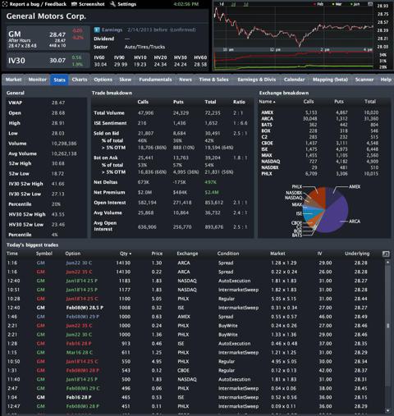Click the Mar16 28 C option
Screen dimensions: 394x416
pyautogui.click(x=80, y=353)
